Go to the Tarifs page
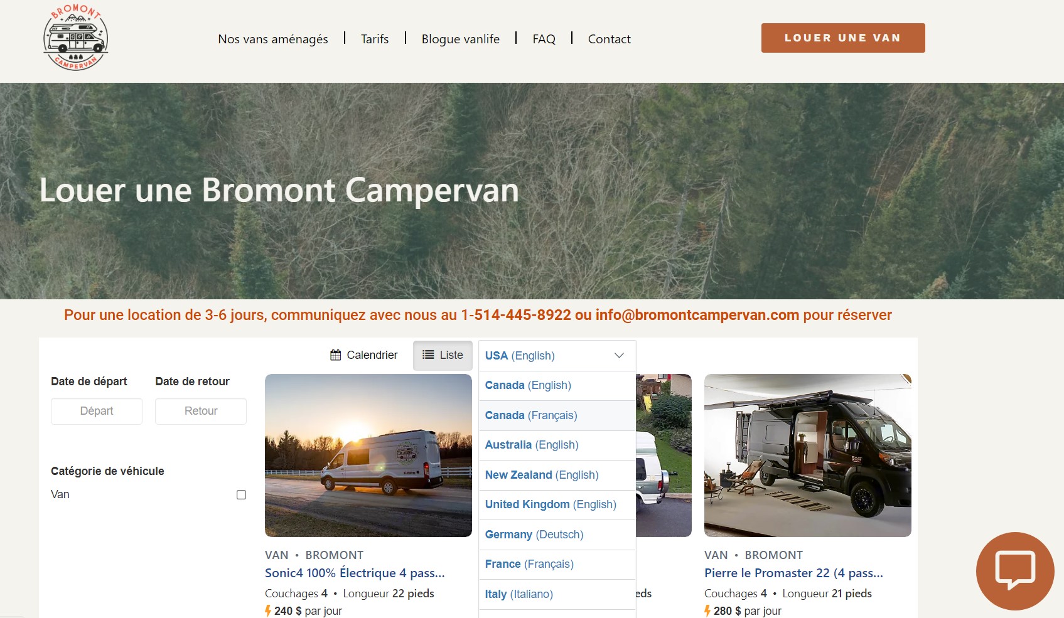The height and width of the screenshot is (618, 1064). [375, 39]
